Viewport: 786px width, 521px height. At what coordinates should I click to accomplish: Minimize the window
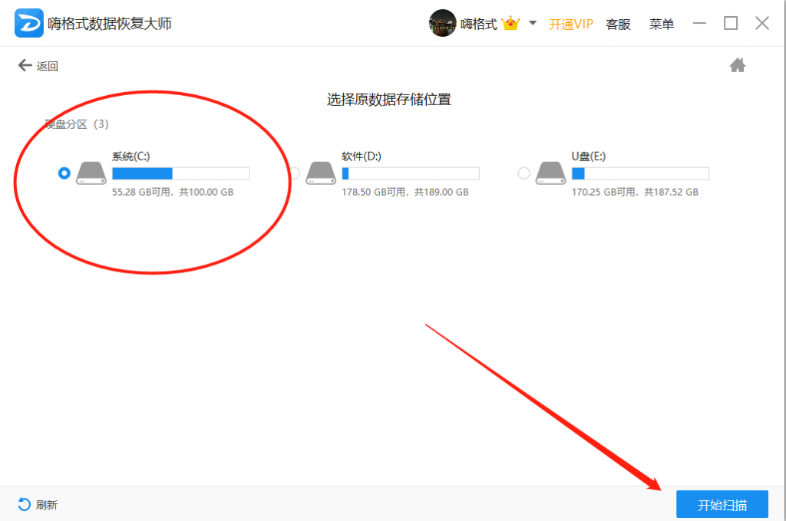coord(699,24)
